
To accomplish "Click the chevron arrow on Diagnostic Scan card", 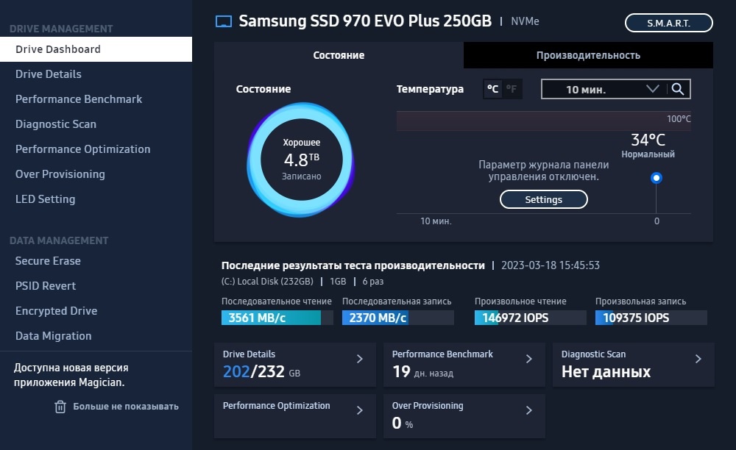I will pyautogui.click(x=698, y=359).
